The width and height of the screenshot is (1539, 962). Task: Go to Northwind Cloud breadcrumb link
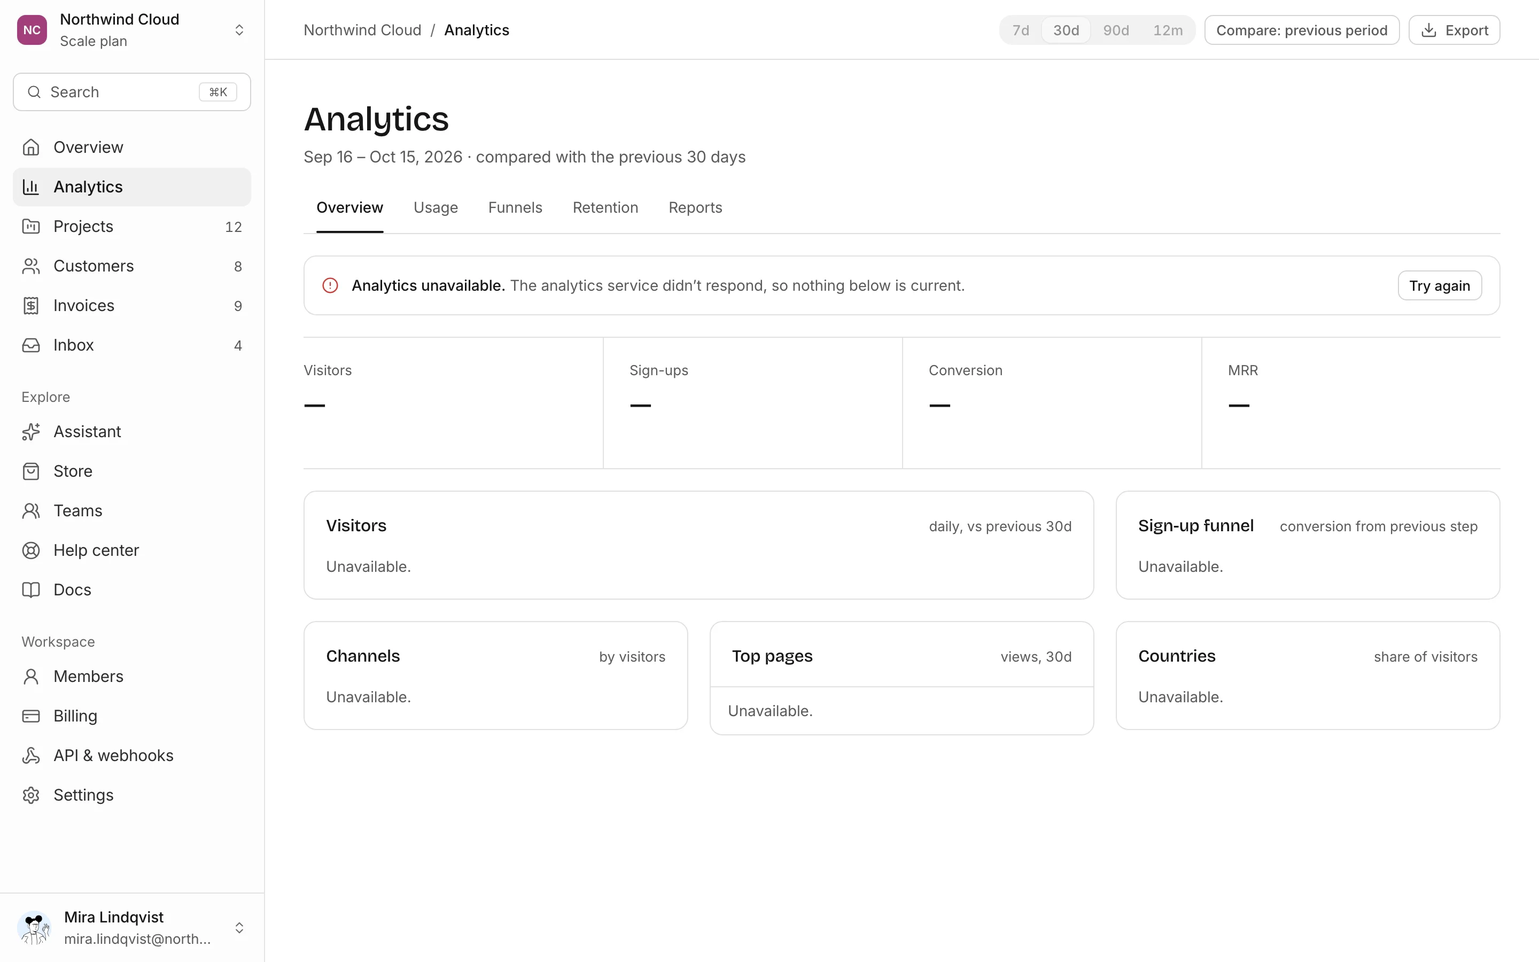[362, 30]
